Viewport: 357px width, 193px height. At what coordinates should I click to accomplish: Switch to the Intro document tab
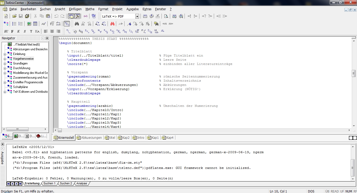click(x=138, y=137)
